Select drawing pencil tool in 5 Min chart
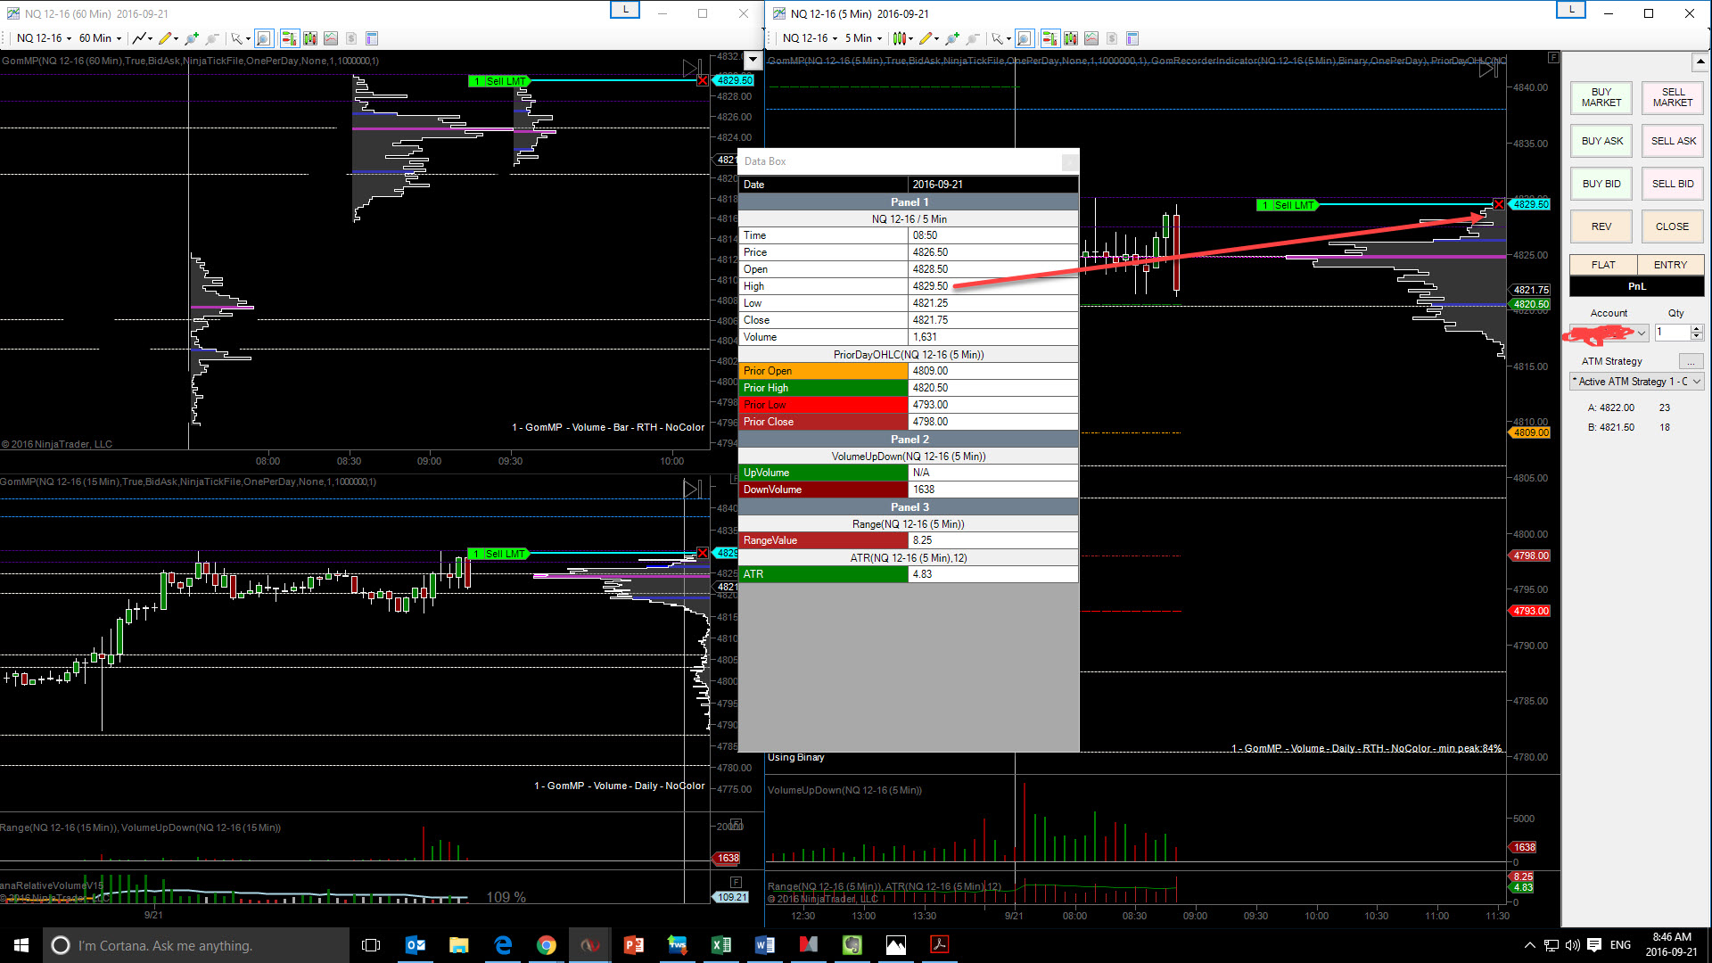 point(927,38)
